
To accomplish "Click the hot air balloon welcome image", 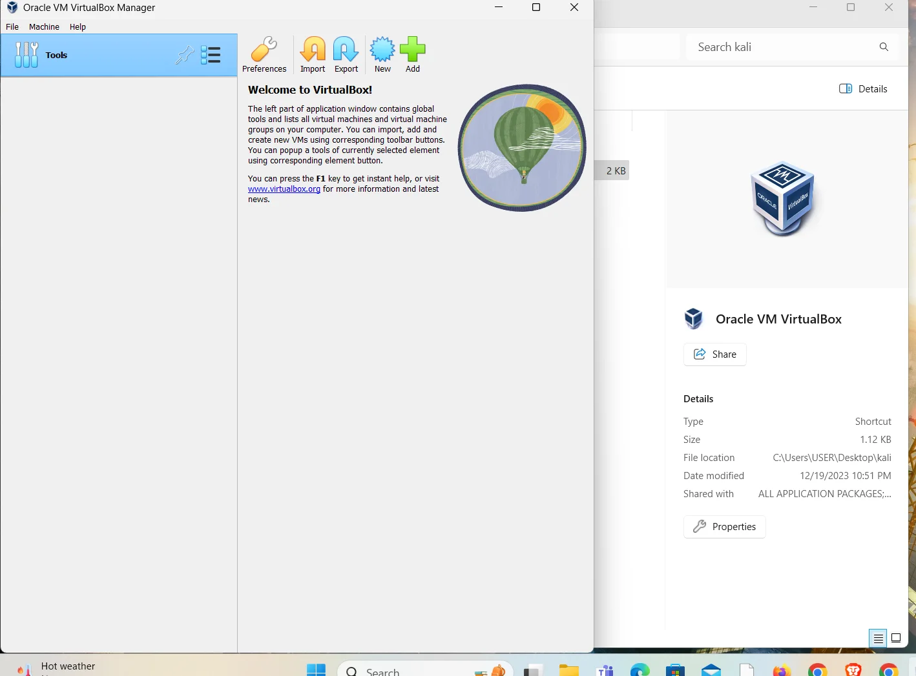I will 522,147.
